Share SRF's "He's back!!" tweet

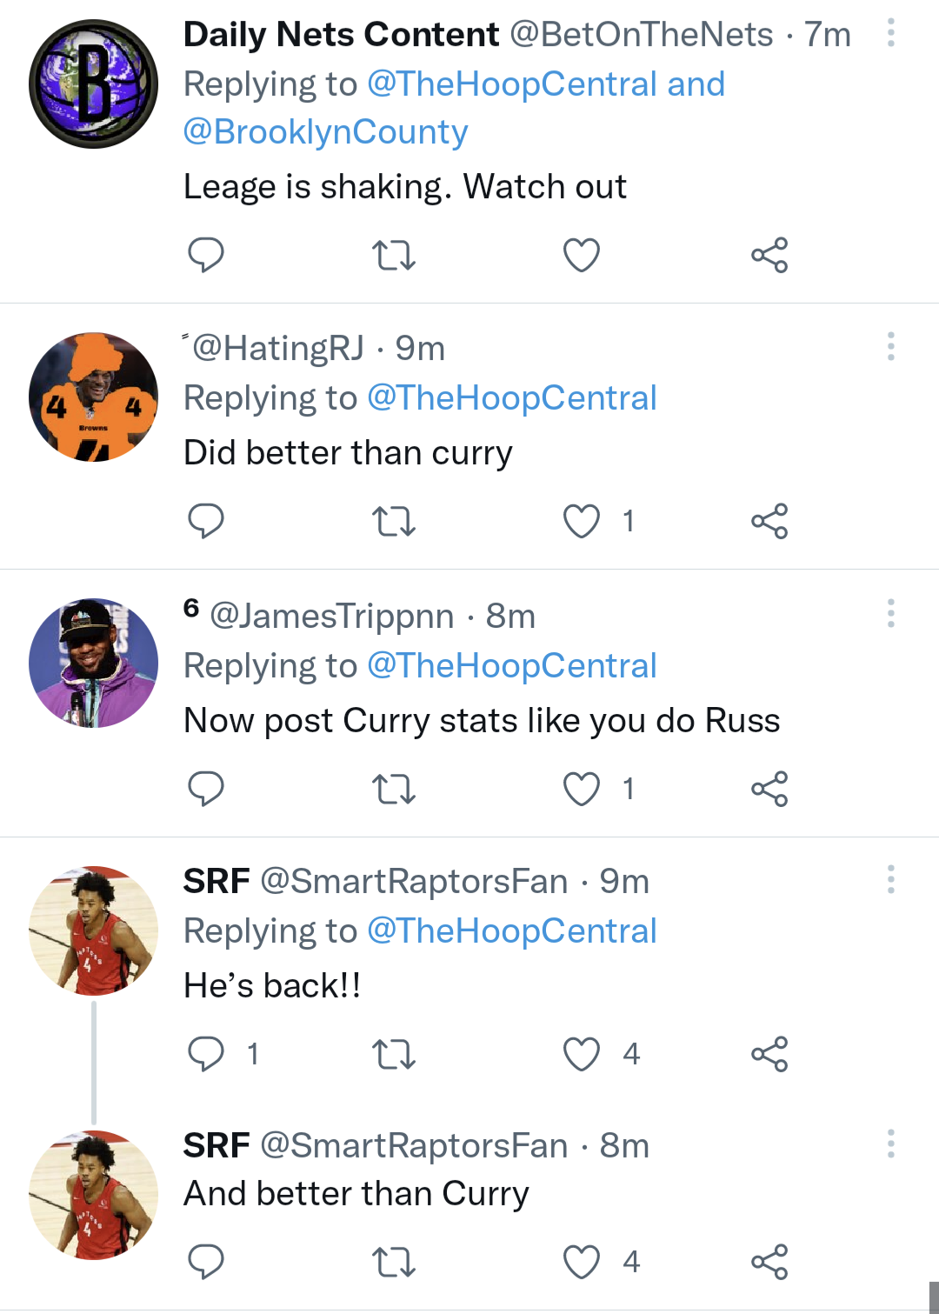(x=769, y=1053)
